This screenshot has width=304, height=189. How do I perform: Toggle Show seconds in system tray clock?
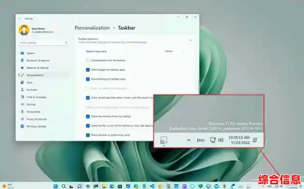[88, 135]
